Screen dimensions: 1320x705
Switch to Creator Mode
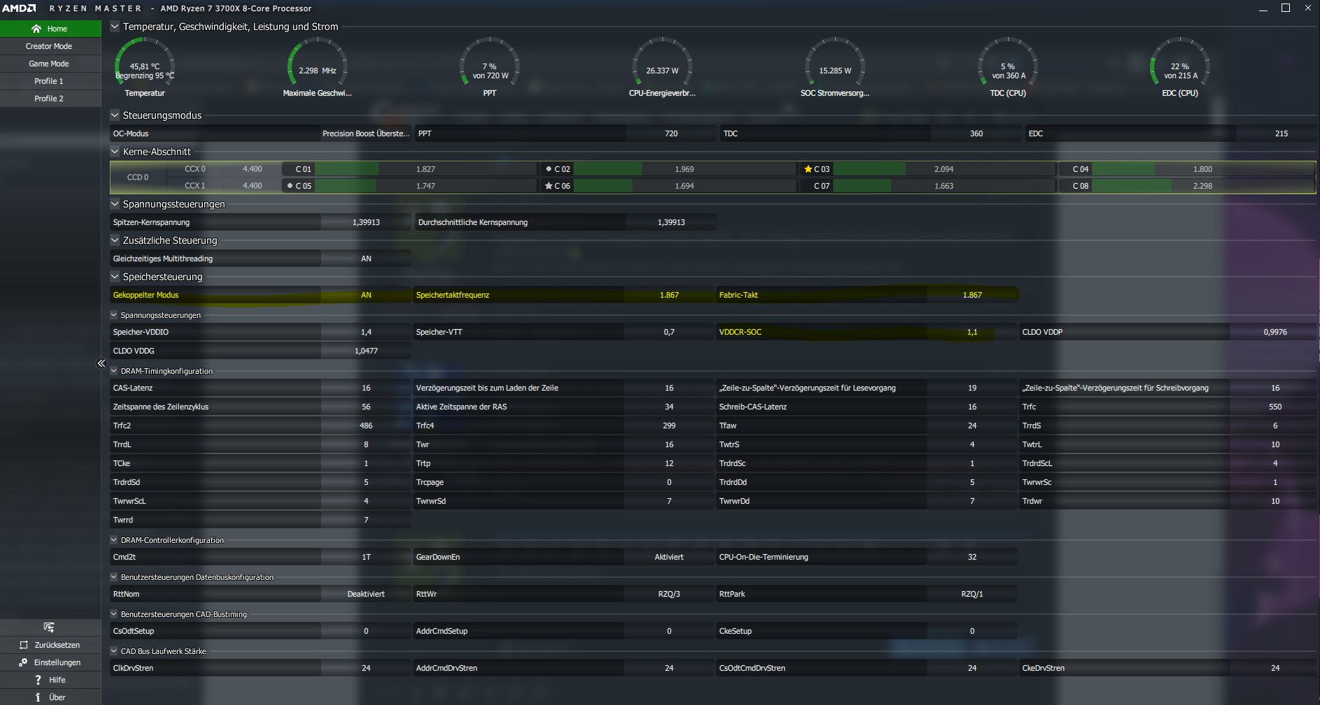click(x=50, y=46)
